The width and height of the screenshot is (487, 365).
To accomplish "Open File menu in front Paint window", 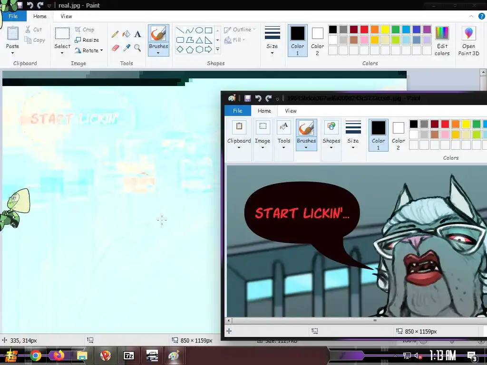I will click(x=238, y=111).
